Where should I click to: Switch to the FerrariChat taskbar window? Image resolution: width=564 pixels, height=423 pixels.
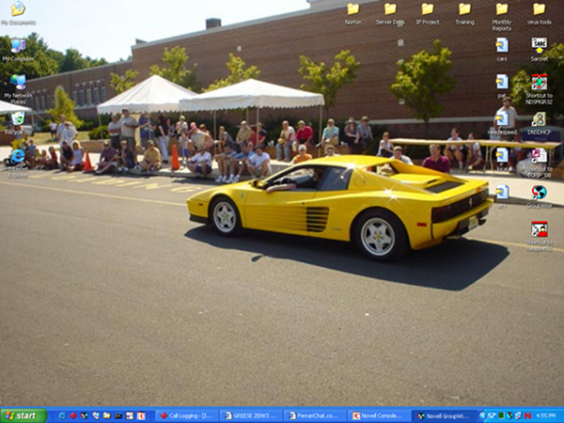(x=316, y=415)
